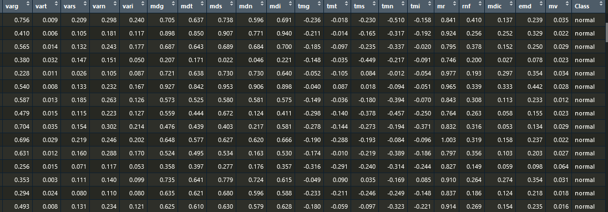Click the mdg column sort arrows
Viewport: 608px width, 212px height.
pyautogui.click(x=173, y=3)
